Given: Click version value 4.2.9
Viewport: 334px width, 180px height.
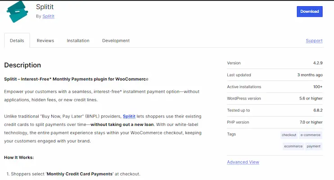Looking at the screenshot, I should (318, 63).
